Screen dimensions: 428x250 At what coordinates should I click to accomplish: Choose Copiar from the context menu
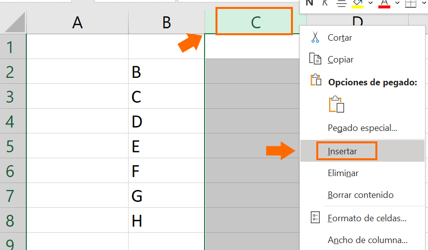pos(341,60)
